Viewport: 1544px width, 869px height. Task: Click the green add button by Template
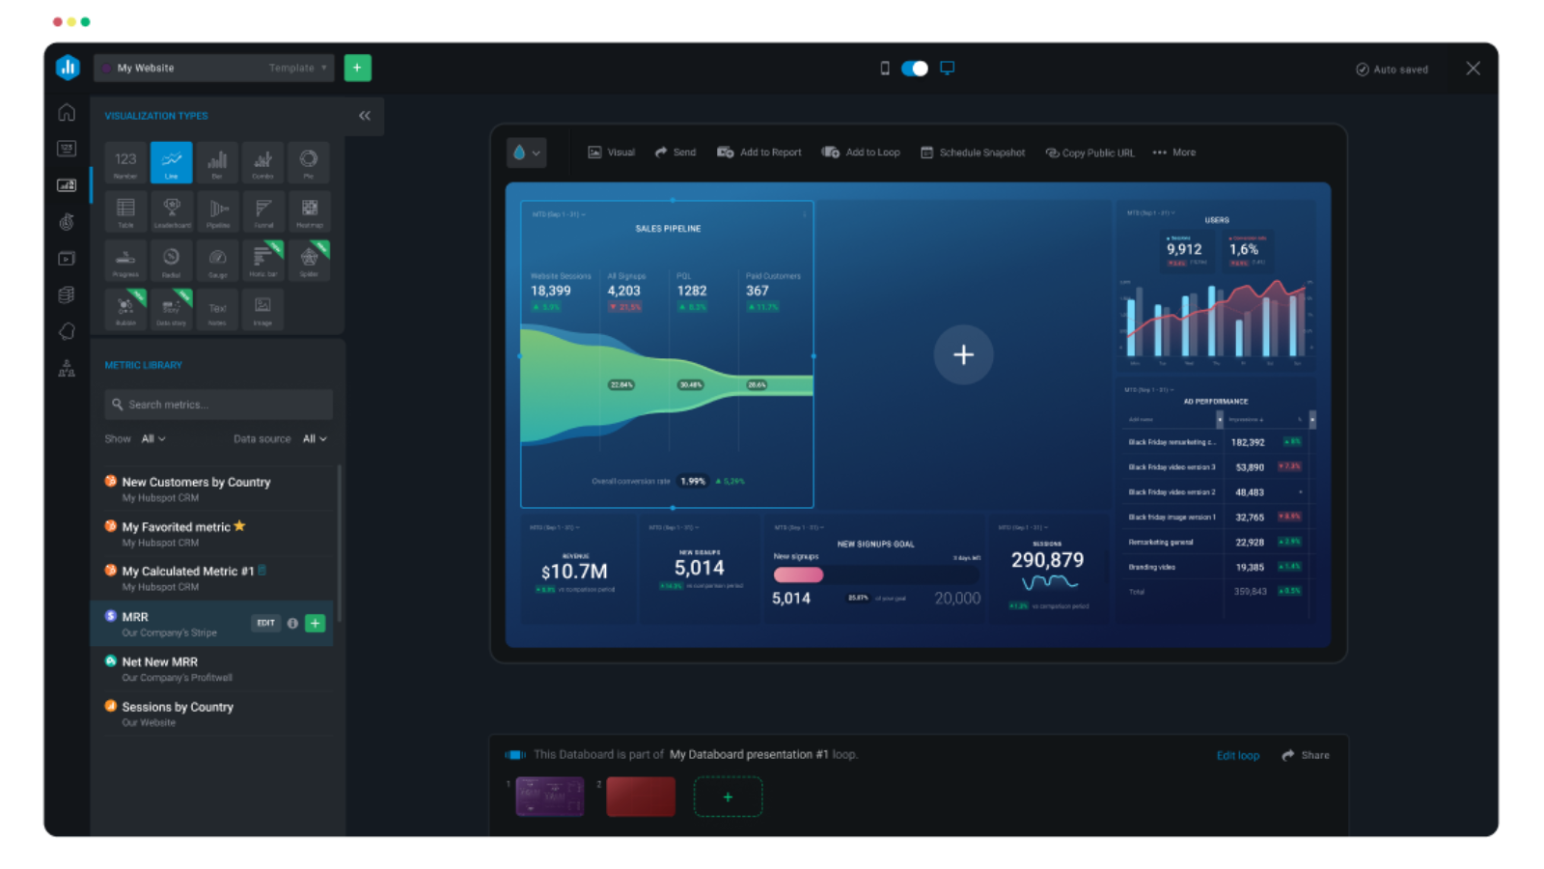[x=357, y=68]
